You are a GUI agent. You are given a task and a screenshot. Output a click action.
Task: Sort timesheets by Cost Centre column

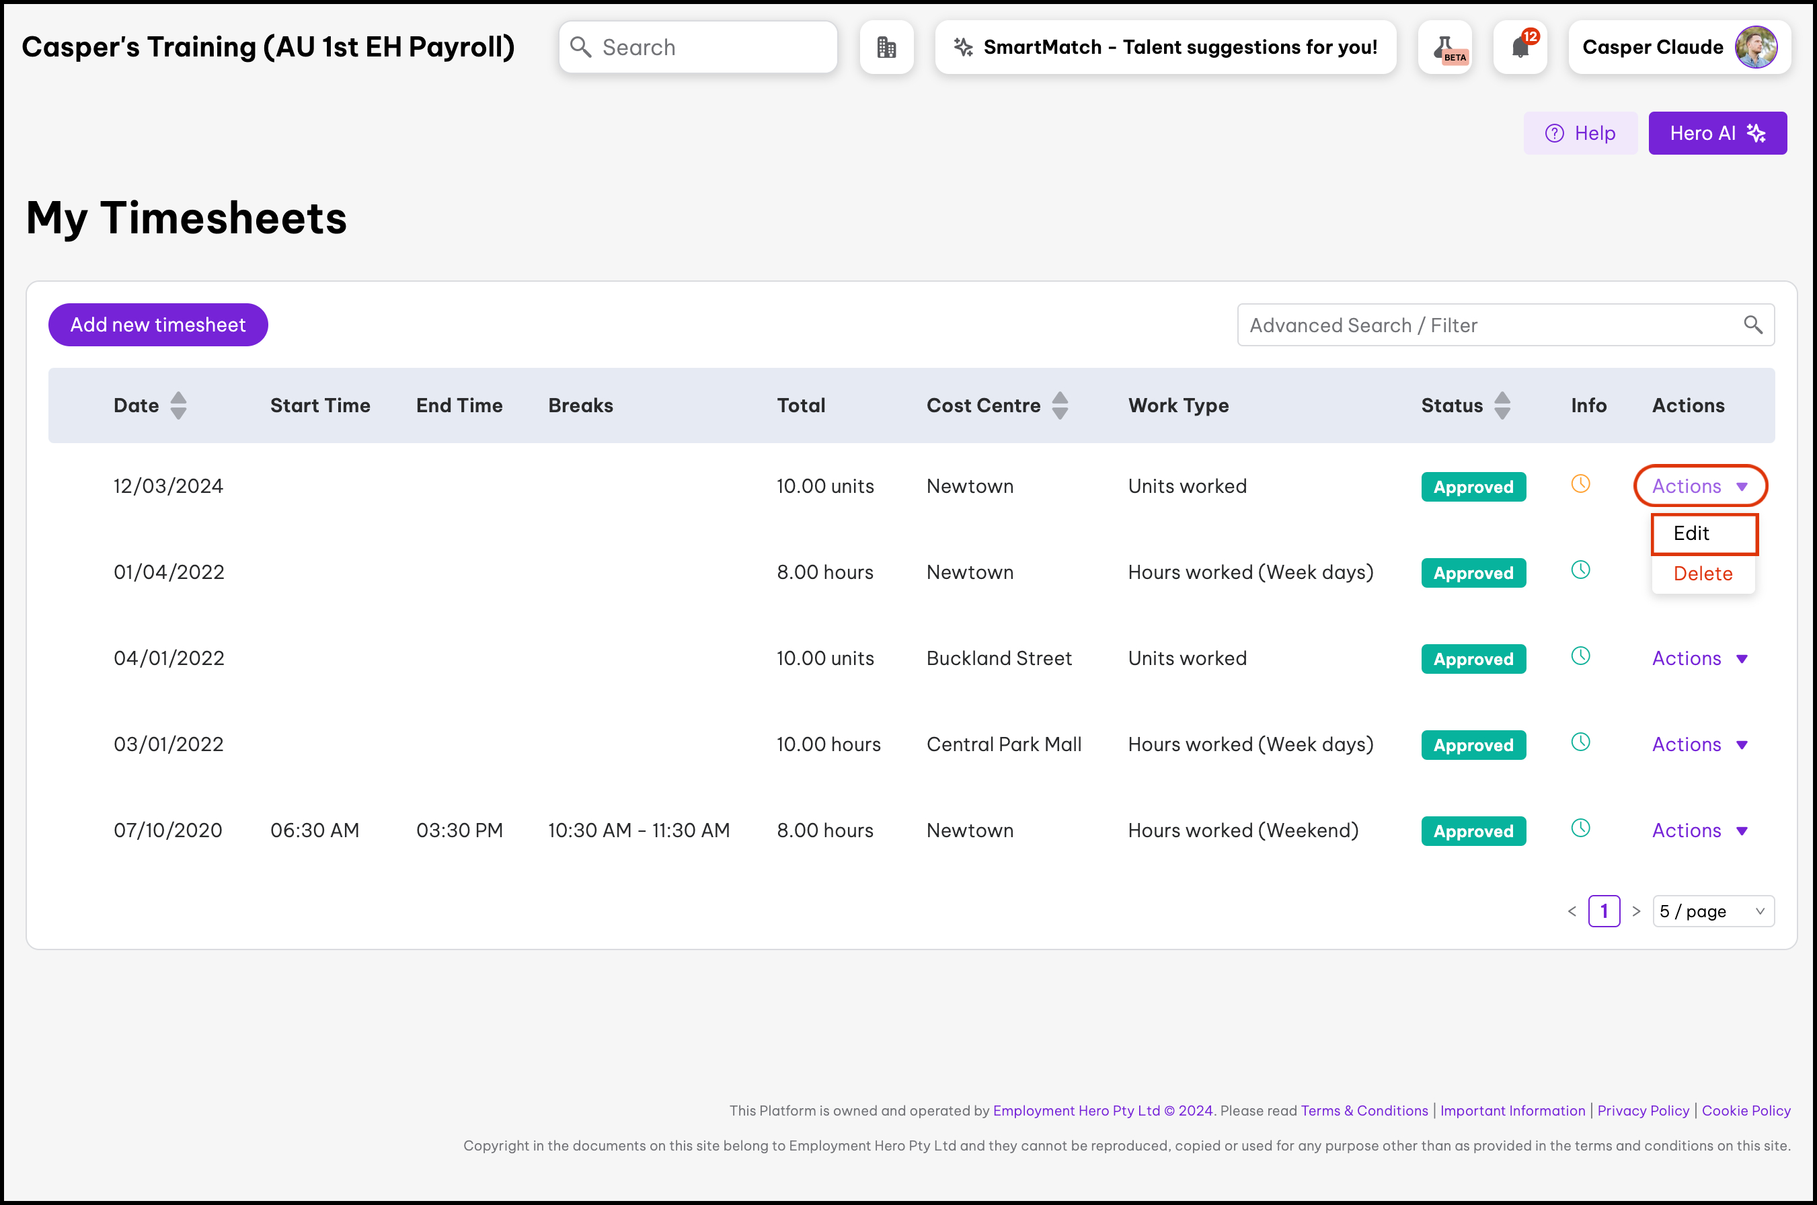pos(1060,405)
